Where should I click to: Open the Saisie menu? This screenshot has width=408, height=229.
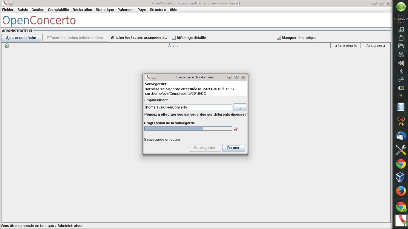click(x=23, y=10)
